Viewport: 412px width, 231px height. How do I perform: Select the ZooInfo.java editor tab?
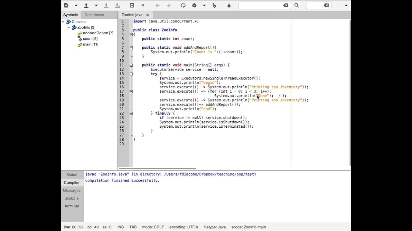point(132,15)
